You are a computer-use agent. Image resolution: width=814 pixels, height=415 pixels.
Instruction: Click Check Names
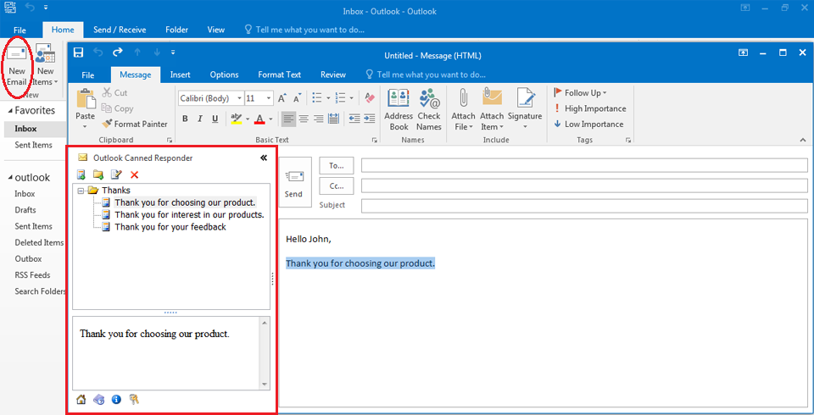point(429,109)
